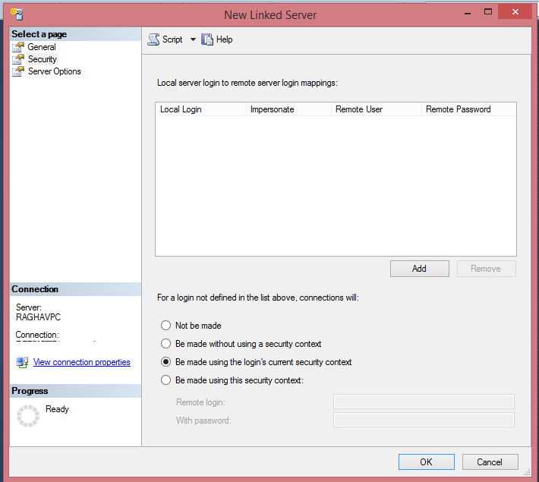Open the Server Options page icon
Screen dimensions: 539x482
[18, 71]
